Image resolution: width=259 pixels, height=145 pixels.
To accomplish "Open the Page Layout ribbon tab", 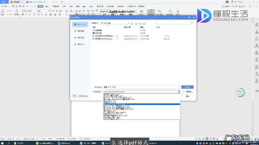I will (56, 6).
